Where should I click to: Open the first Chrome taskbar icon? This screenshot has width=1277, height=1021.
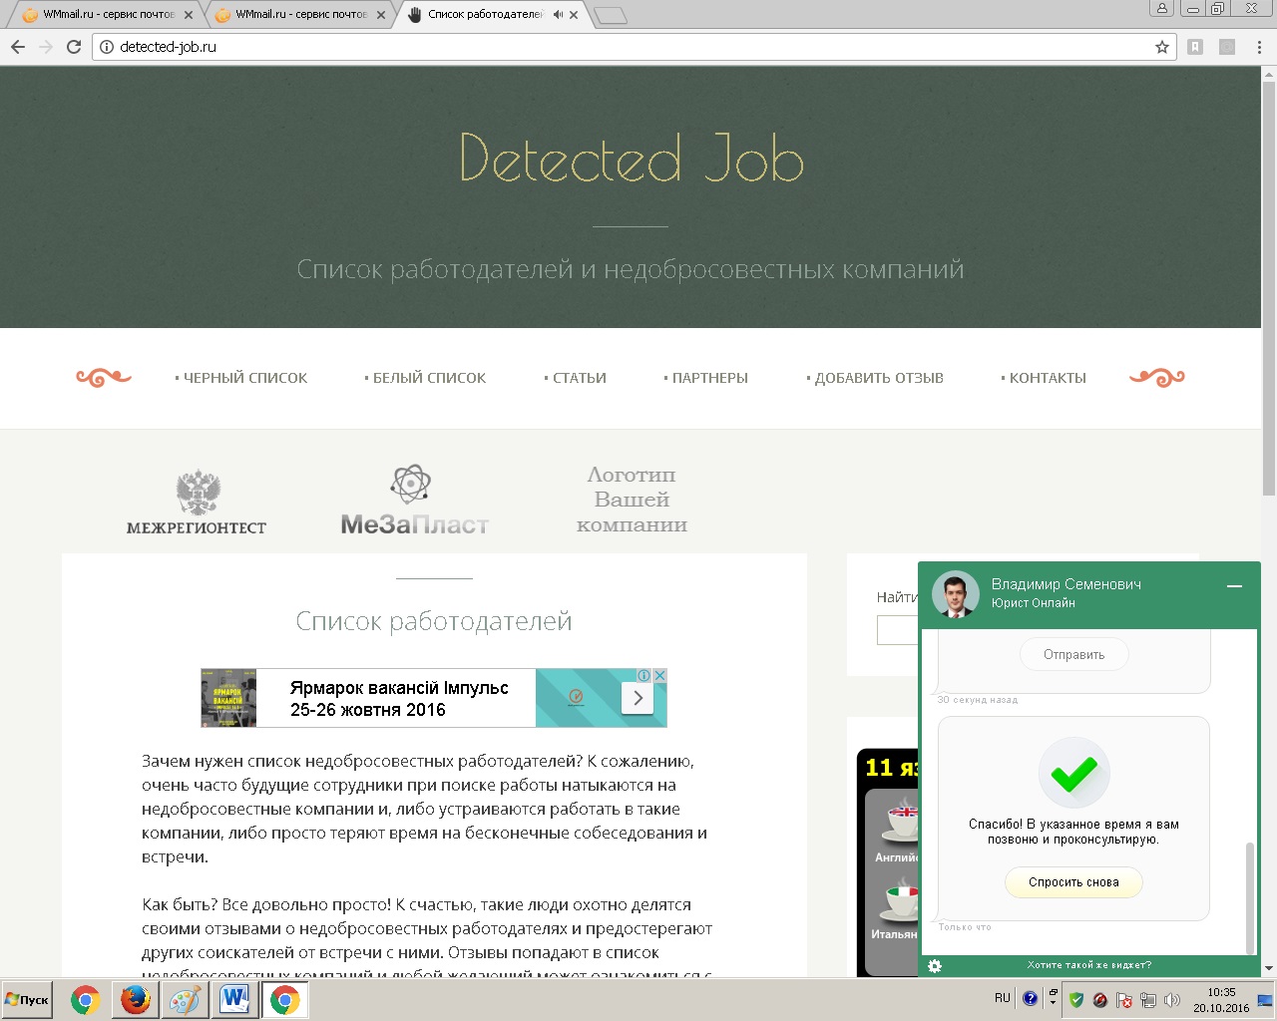click(x=86, y=1000)
